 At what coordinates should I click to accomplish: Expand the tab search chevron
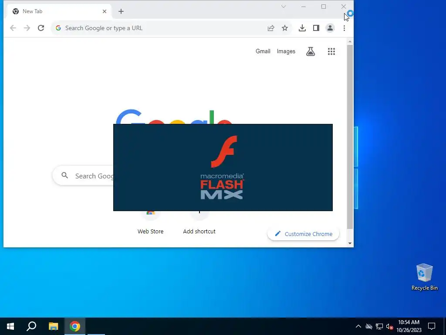284,7
